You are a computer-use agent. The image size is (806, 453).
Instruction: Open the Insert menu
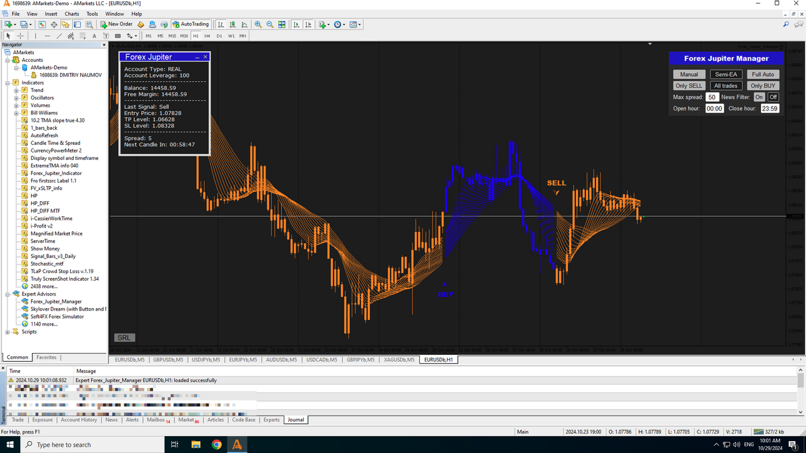[51, 14]
